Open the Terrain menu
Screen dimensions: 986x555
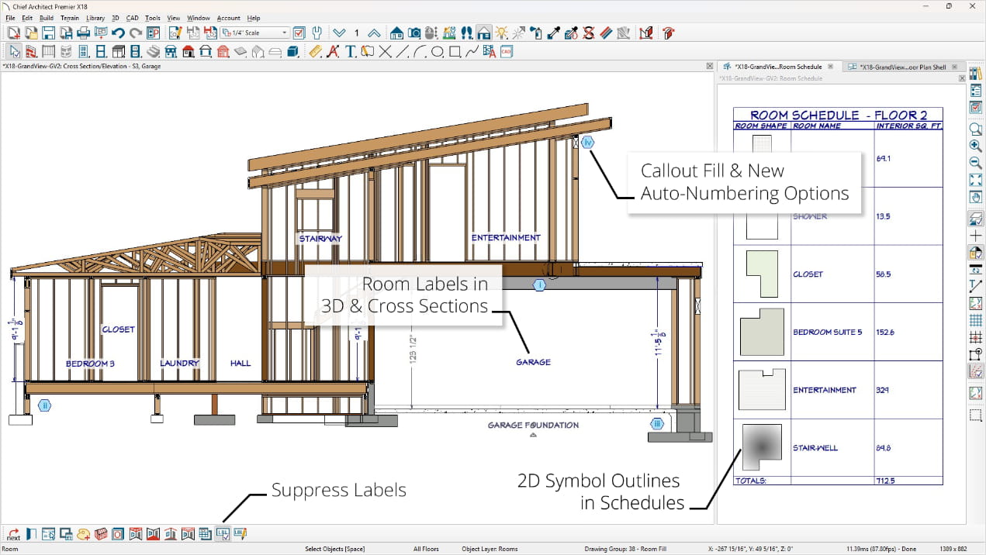tap(70, 18)
